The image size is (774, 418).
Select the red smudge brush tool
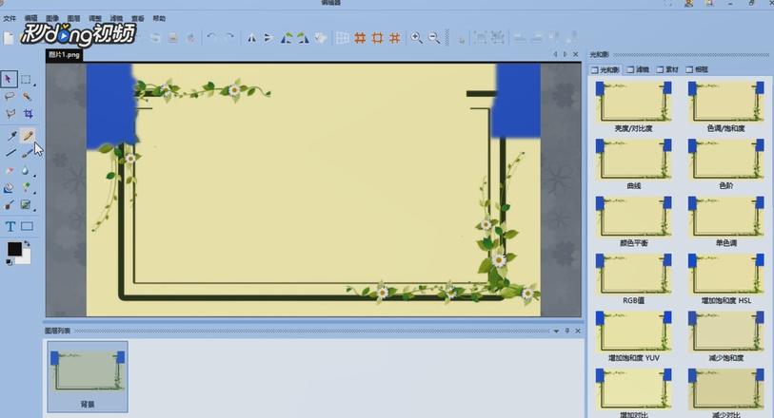[x=9, y=205]
